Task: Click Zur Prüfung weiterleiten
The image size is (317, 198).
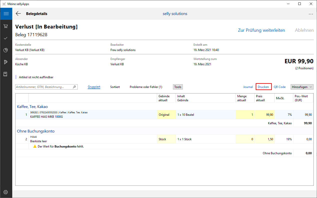Action: coord(261,30)
